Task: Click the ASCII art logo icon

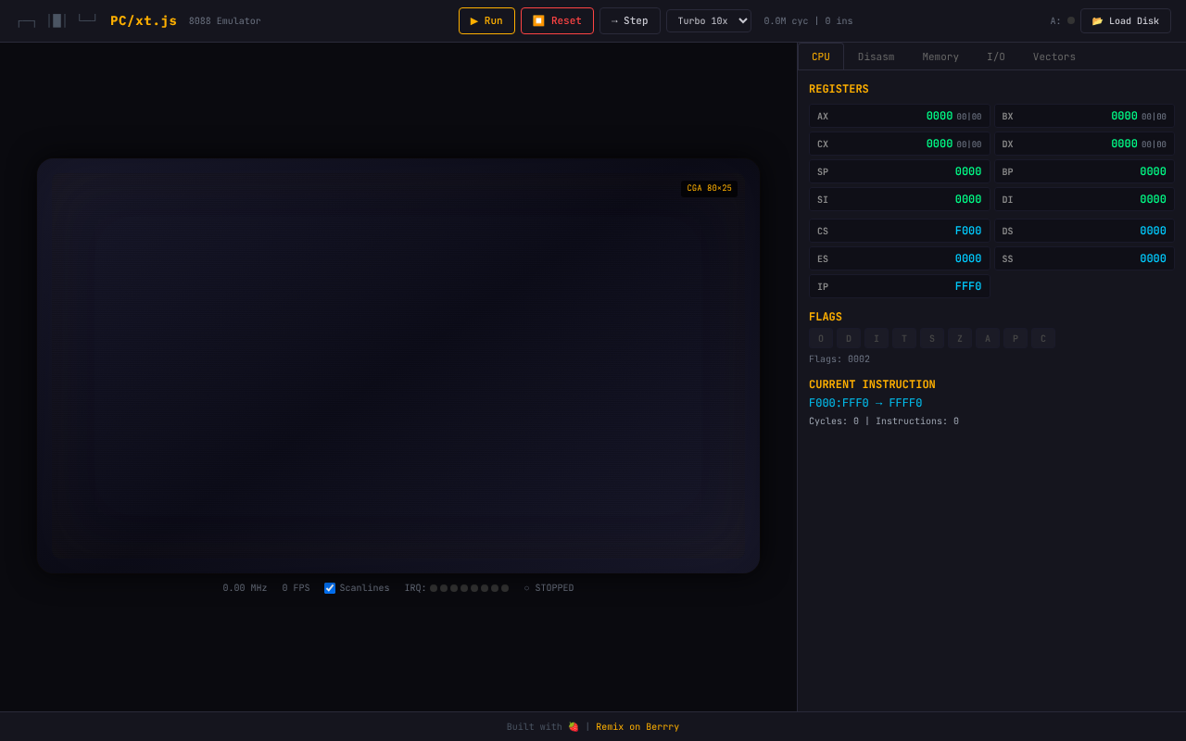Action: point(57,20)
